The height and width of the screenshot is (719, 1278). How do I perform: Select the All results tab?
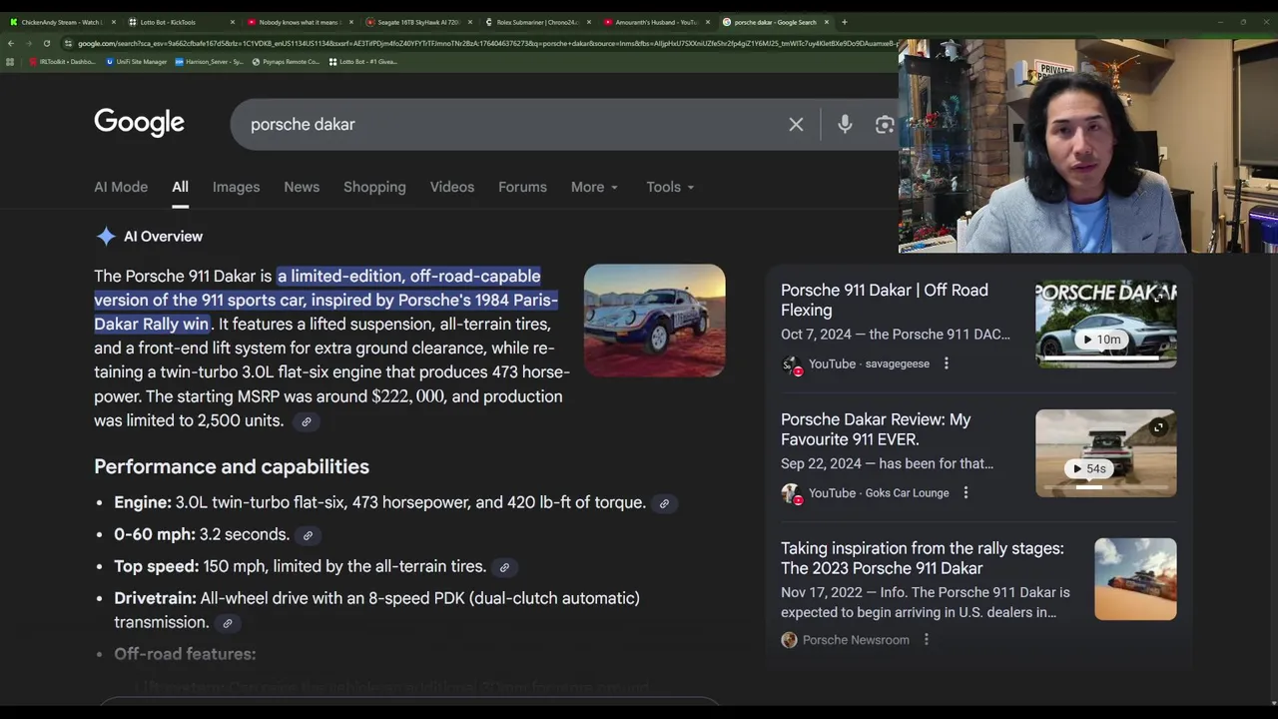coord(180,187)
